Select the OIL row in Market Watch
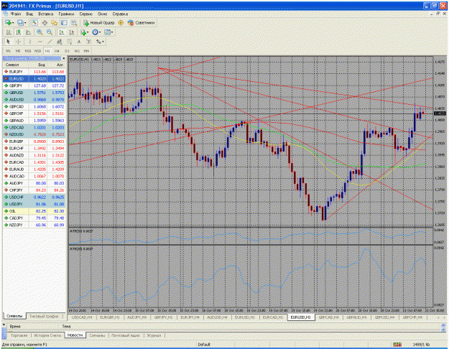The width and height of the screenshot is (449, 349). [x=34, y=211]
